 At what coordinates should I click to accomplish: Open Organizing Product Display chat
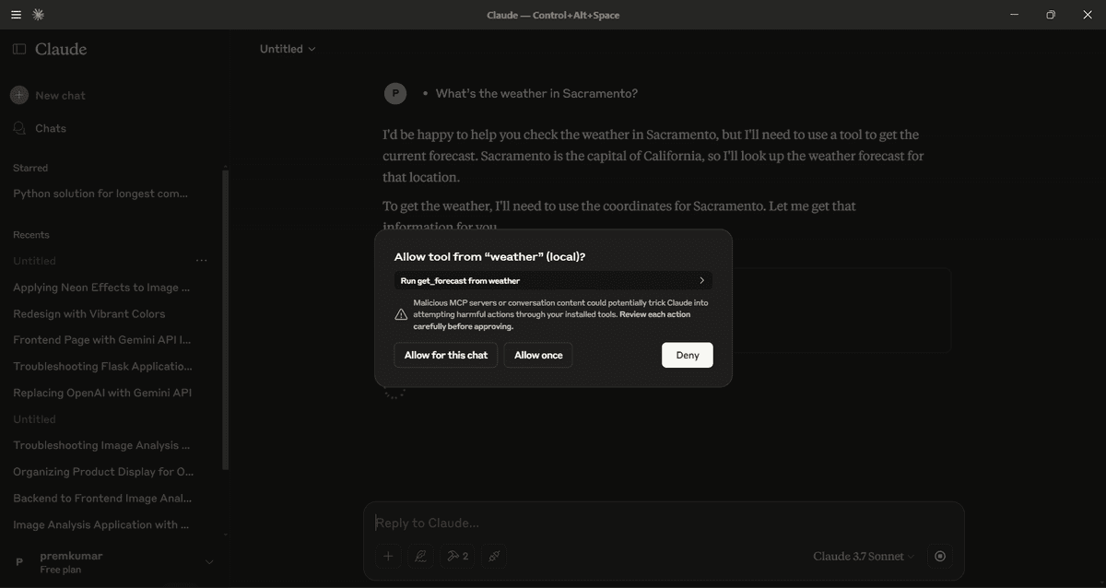point(103,472)
